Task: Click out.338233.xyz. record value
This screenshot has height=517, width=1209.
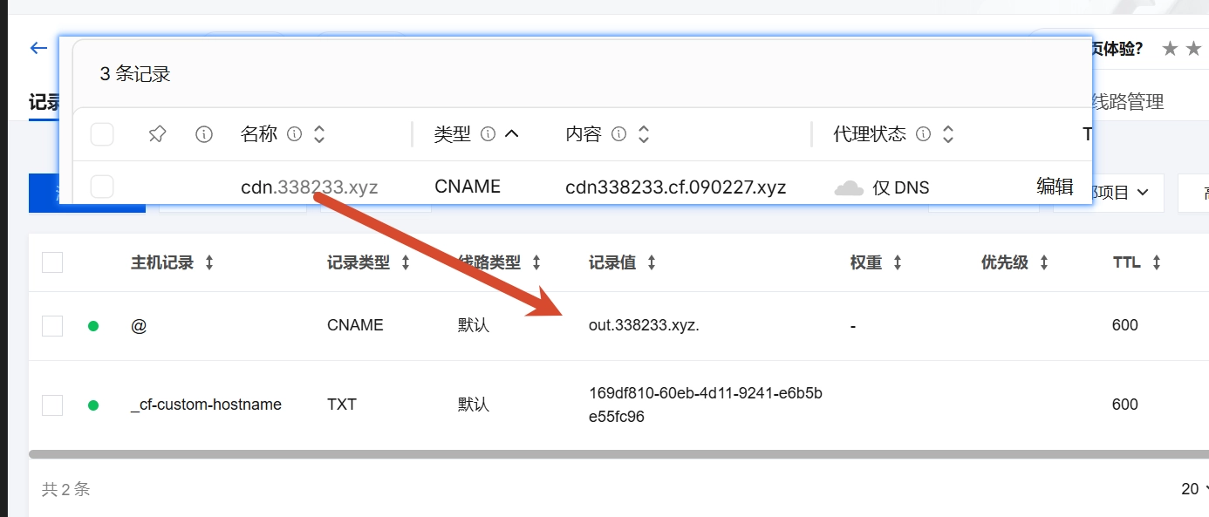Action: (644, 325)
